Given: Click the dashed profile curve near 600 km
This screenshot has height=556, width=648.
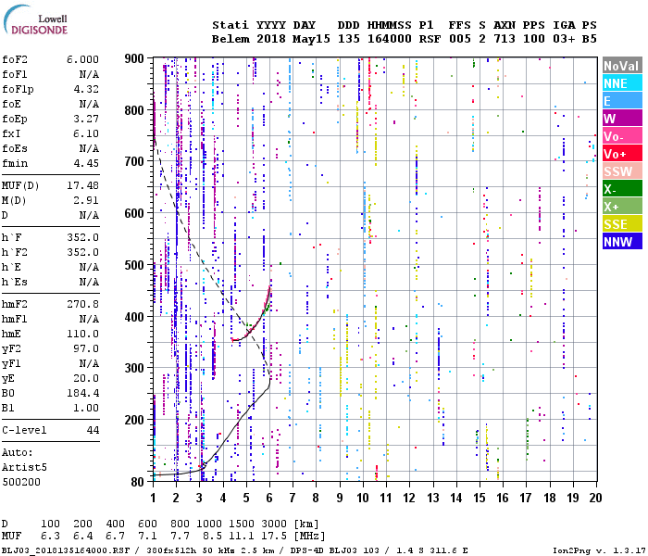Looking at the screenshot, I should 177,212.
